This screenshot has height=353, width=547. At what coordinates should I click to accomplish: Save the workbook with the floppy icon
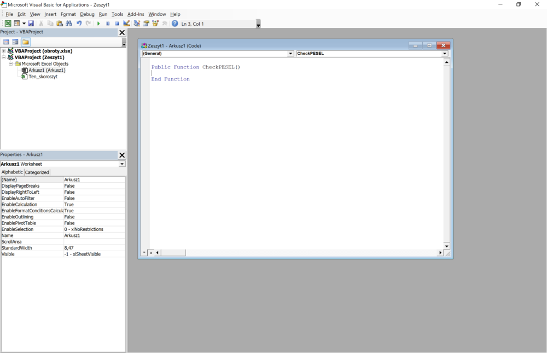point(31,24)
